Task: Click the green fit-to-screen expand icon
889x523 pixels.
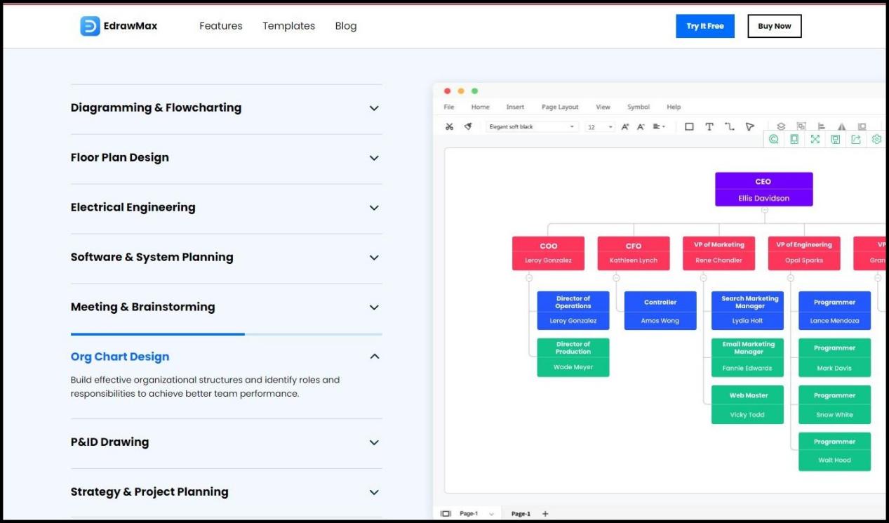Action: [815, 140]
